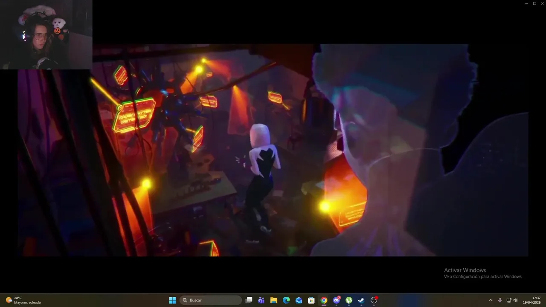Image resolution: width=546 pixels, height=307 pixels.
Task: Open the Outlook taskbar icon
Action: point(299,300)
